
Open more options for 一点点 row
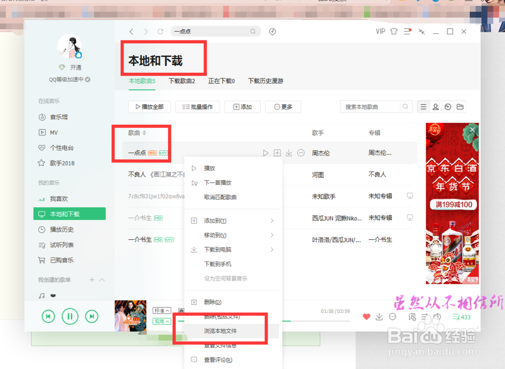click(x=301, y=153)
